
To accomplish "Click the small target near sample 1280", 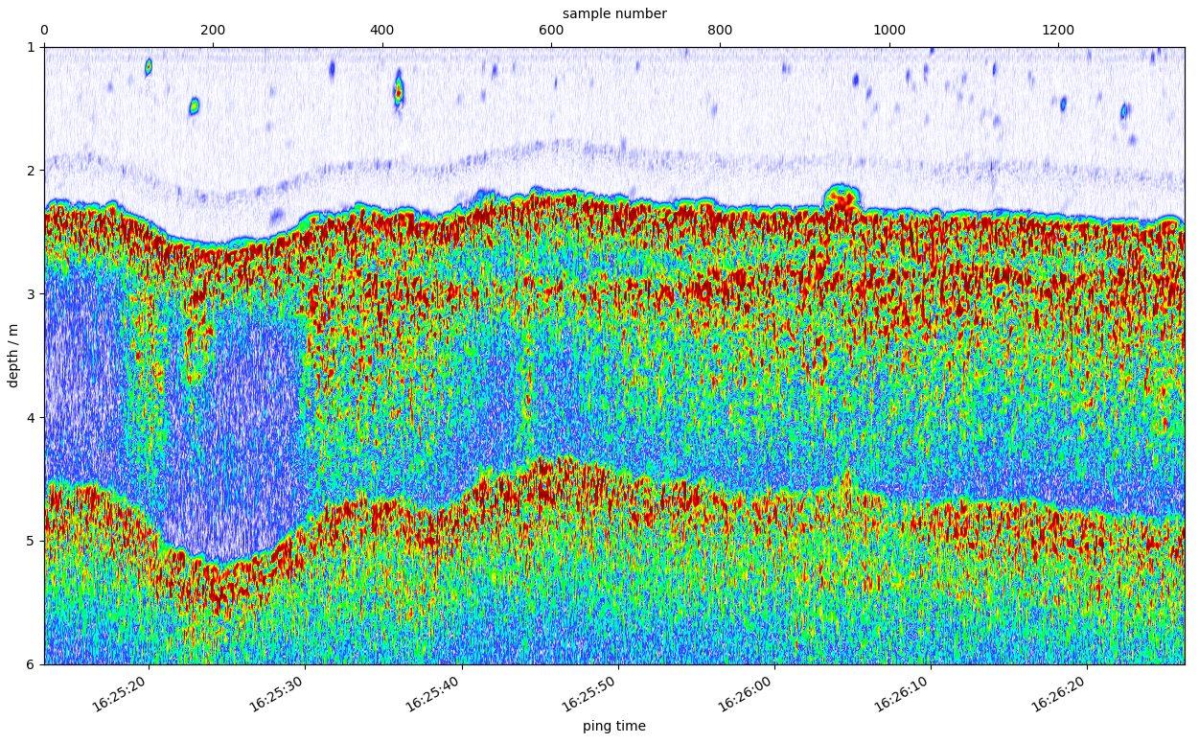I will click(1125, 111).
